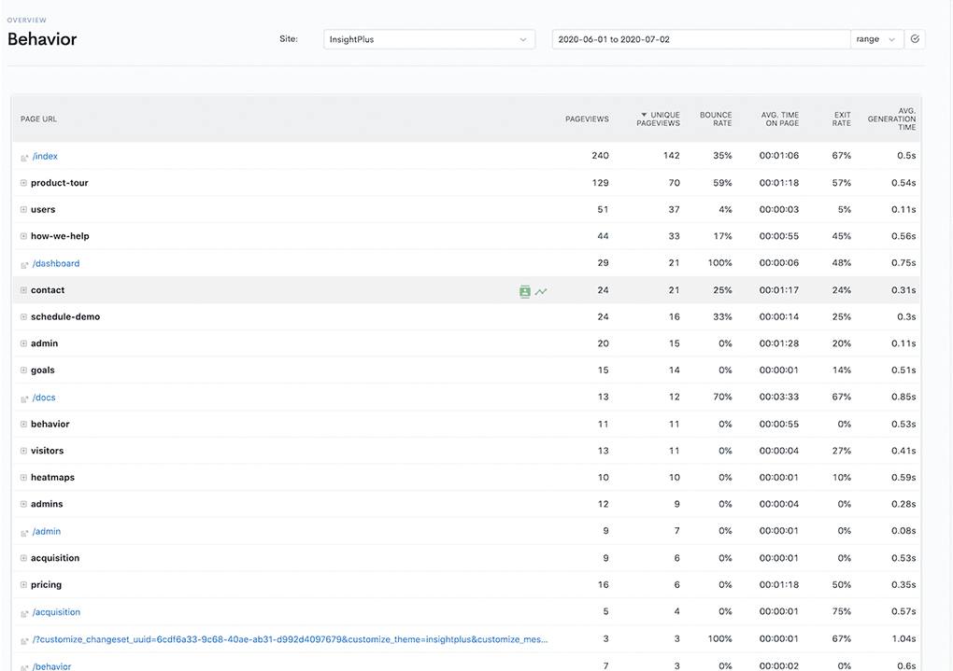This screenshot has height=671, width=953.
Task: Expand the schedule-demo row
Action: 23,316
